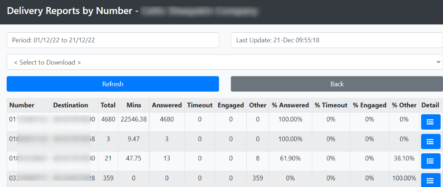The height and width of the screenshot is (187, 443).
Task: Click the 38.10% other cell
Action: point(404,159)
